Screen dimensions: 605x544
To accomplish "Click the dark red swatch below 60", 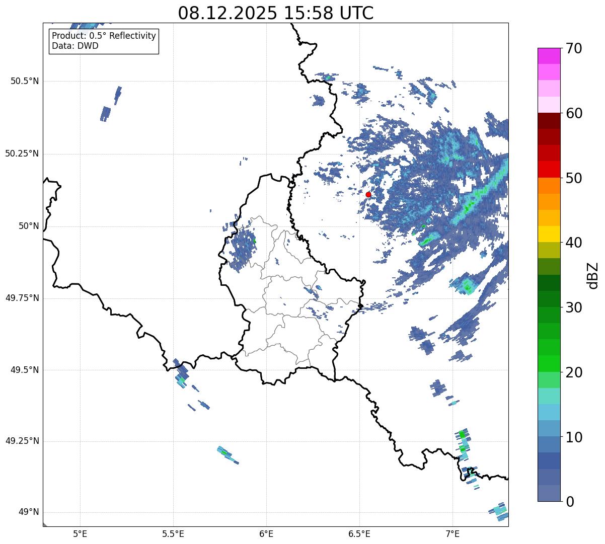I will [549, 121].
